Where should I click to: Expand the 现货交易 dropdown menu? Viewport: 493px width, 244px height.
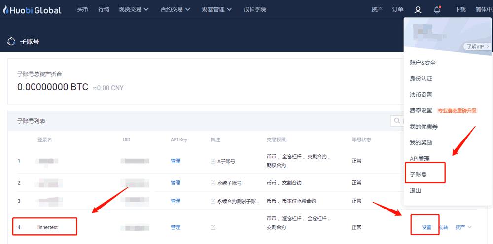tap(134, 9)
